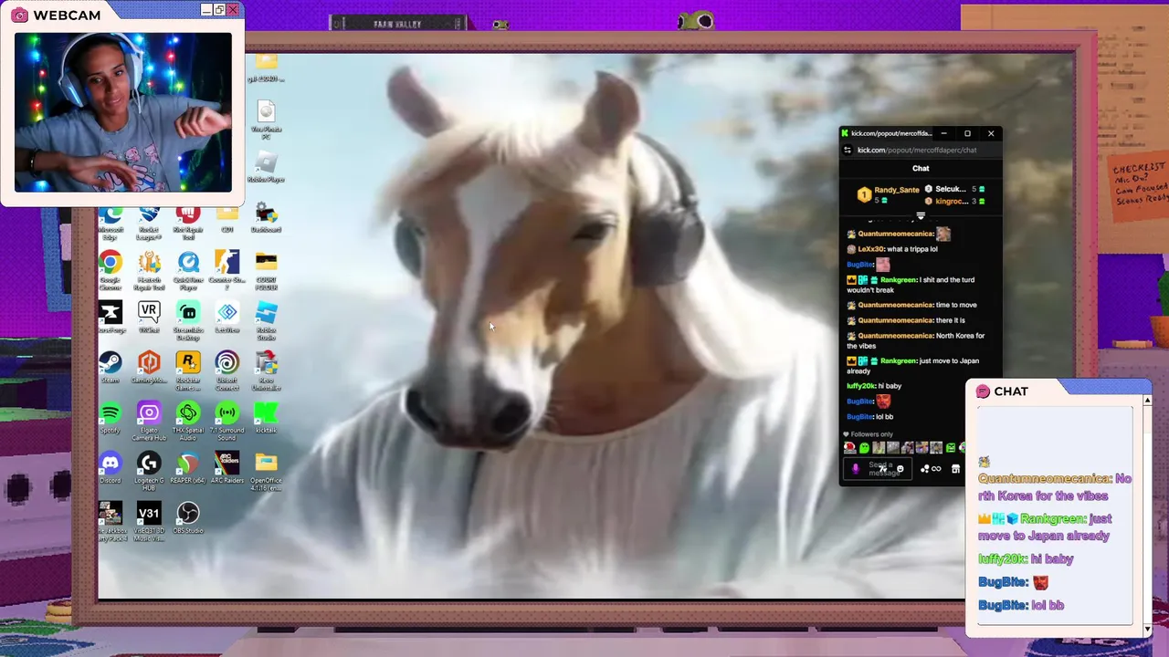Select the Steam desktop shortcut
Screen dimensions: 1169x657
[111, 368]
